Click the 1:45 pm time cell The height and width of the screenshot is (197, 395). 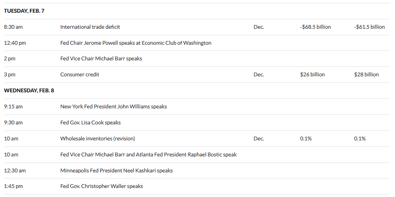coord(13,186)
